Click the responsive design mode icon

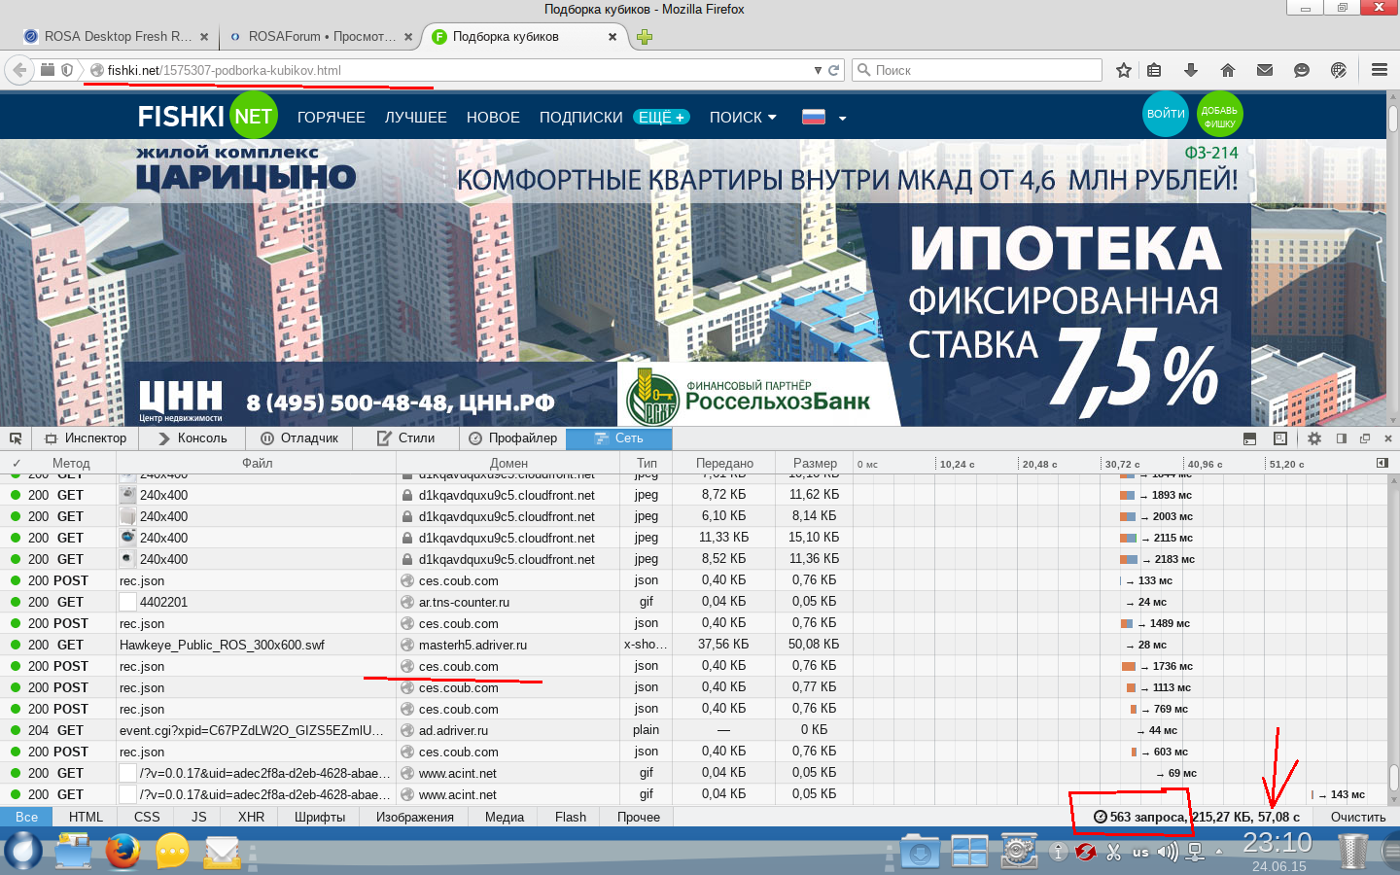point(1279,438)
